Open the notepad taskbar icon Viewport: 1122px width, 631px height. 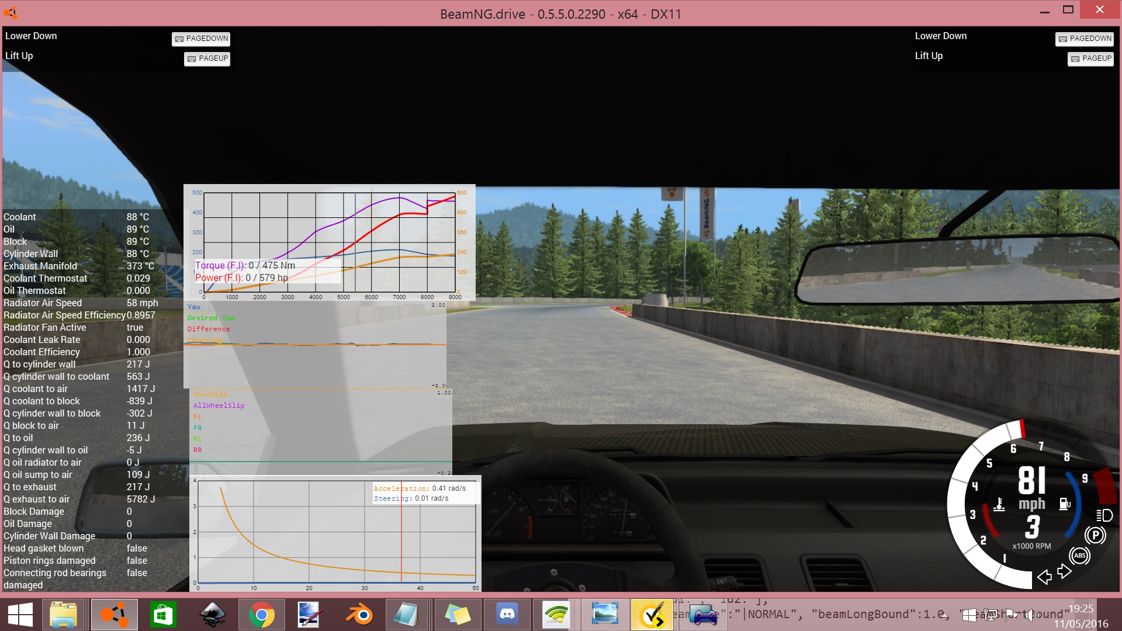pyautogui.click(x=406, y=615)
